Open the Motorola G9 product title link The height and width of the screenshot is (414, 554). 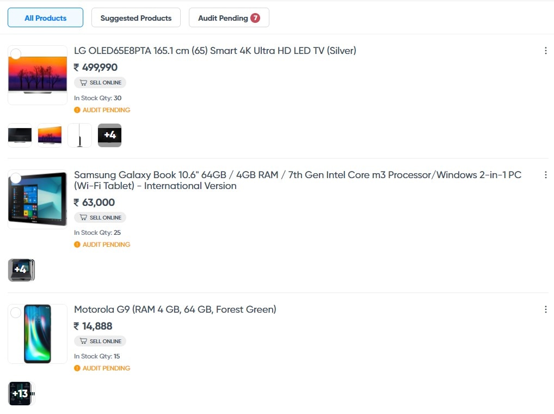(x=175, y=309)
